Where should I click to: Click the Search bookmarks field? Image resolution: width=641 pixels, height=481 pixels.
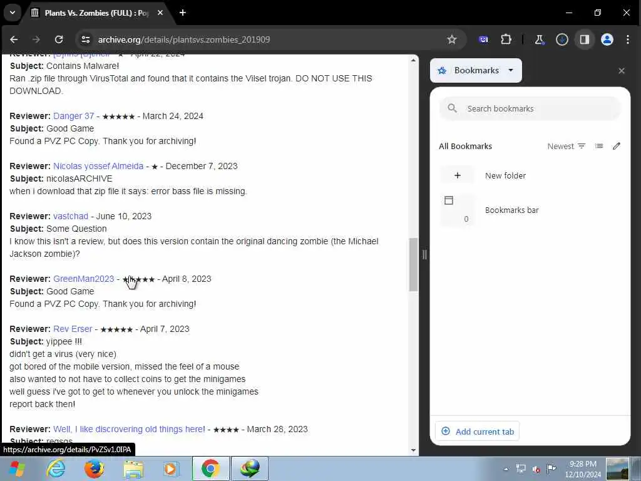530,108
